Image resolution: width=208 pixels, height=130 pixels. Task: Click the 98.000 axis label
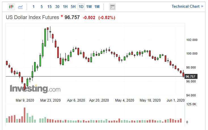191,67
